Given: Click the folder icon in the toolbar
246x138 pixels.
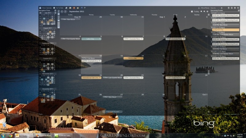Looking at the screenshot, I should coord(78,8).
